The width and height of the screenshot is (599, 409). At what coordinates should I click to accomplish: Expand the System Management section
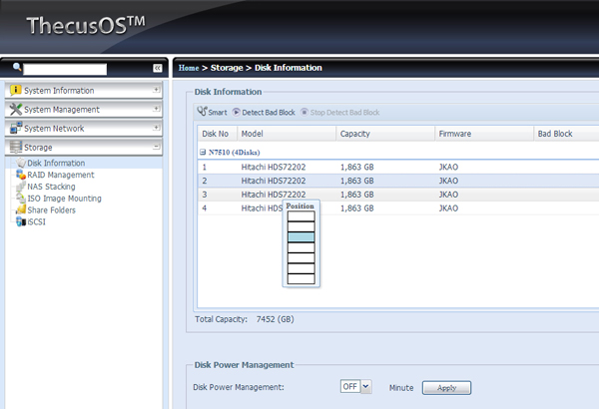tap(157, 109)
